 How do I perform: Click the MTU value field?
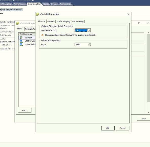[x=81, y=45]
